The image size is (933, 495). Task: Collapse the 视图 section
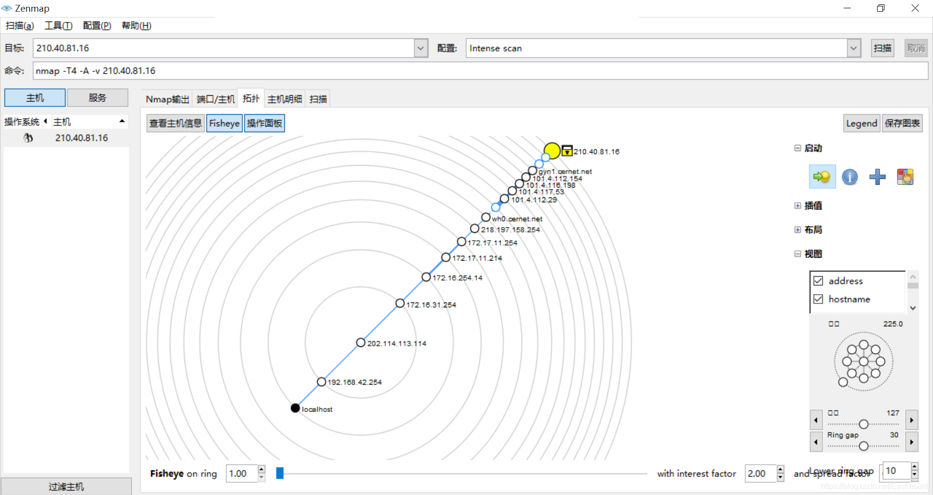(x=797, y=254)
